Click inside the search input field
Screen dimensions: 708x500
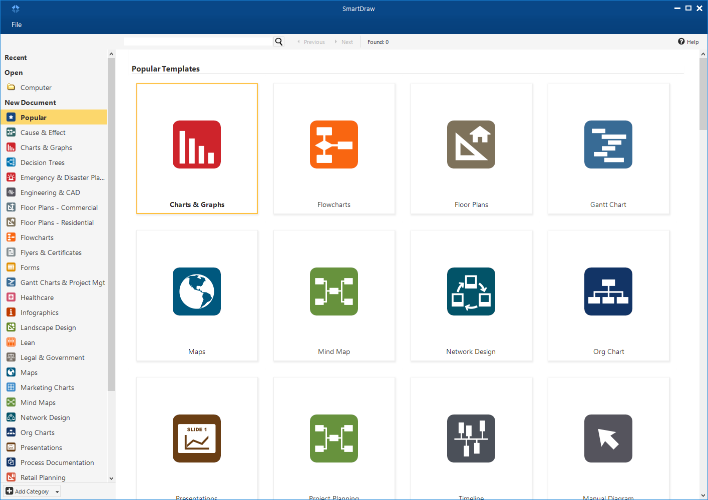coord(198,41)
